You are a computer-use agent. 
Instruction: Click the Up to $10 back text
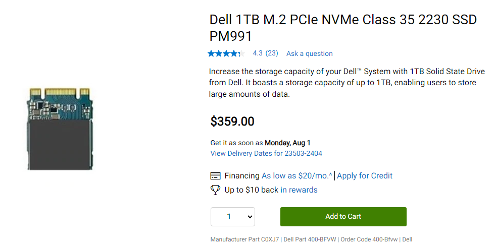point(251,190)
